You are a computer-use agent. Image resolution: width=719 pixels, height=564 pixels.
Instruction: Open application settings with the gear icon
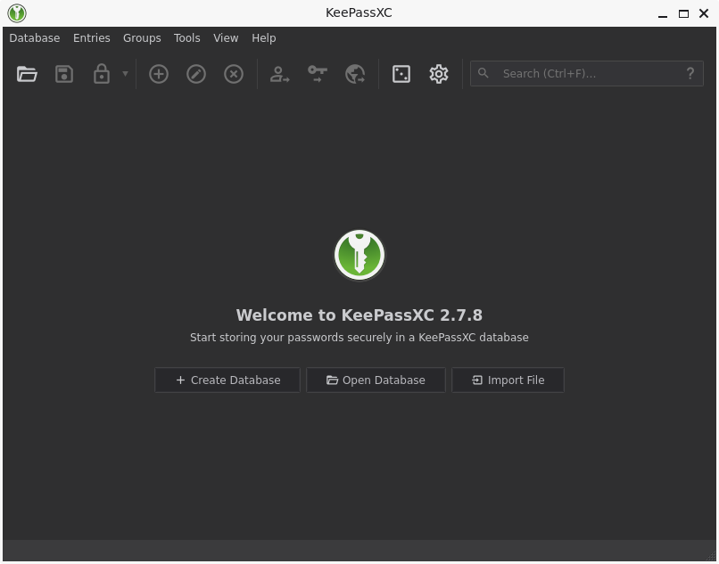(x=438, y=74)
